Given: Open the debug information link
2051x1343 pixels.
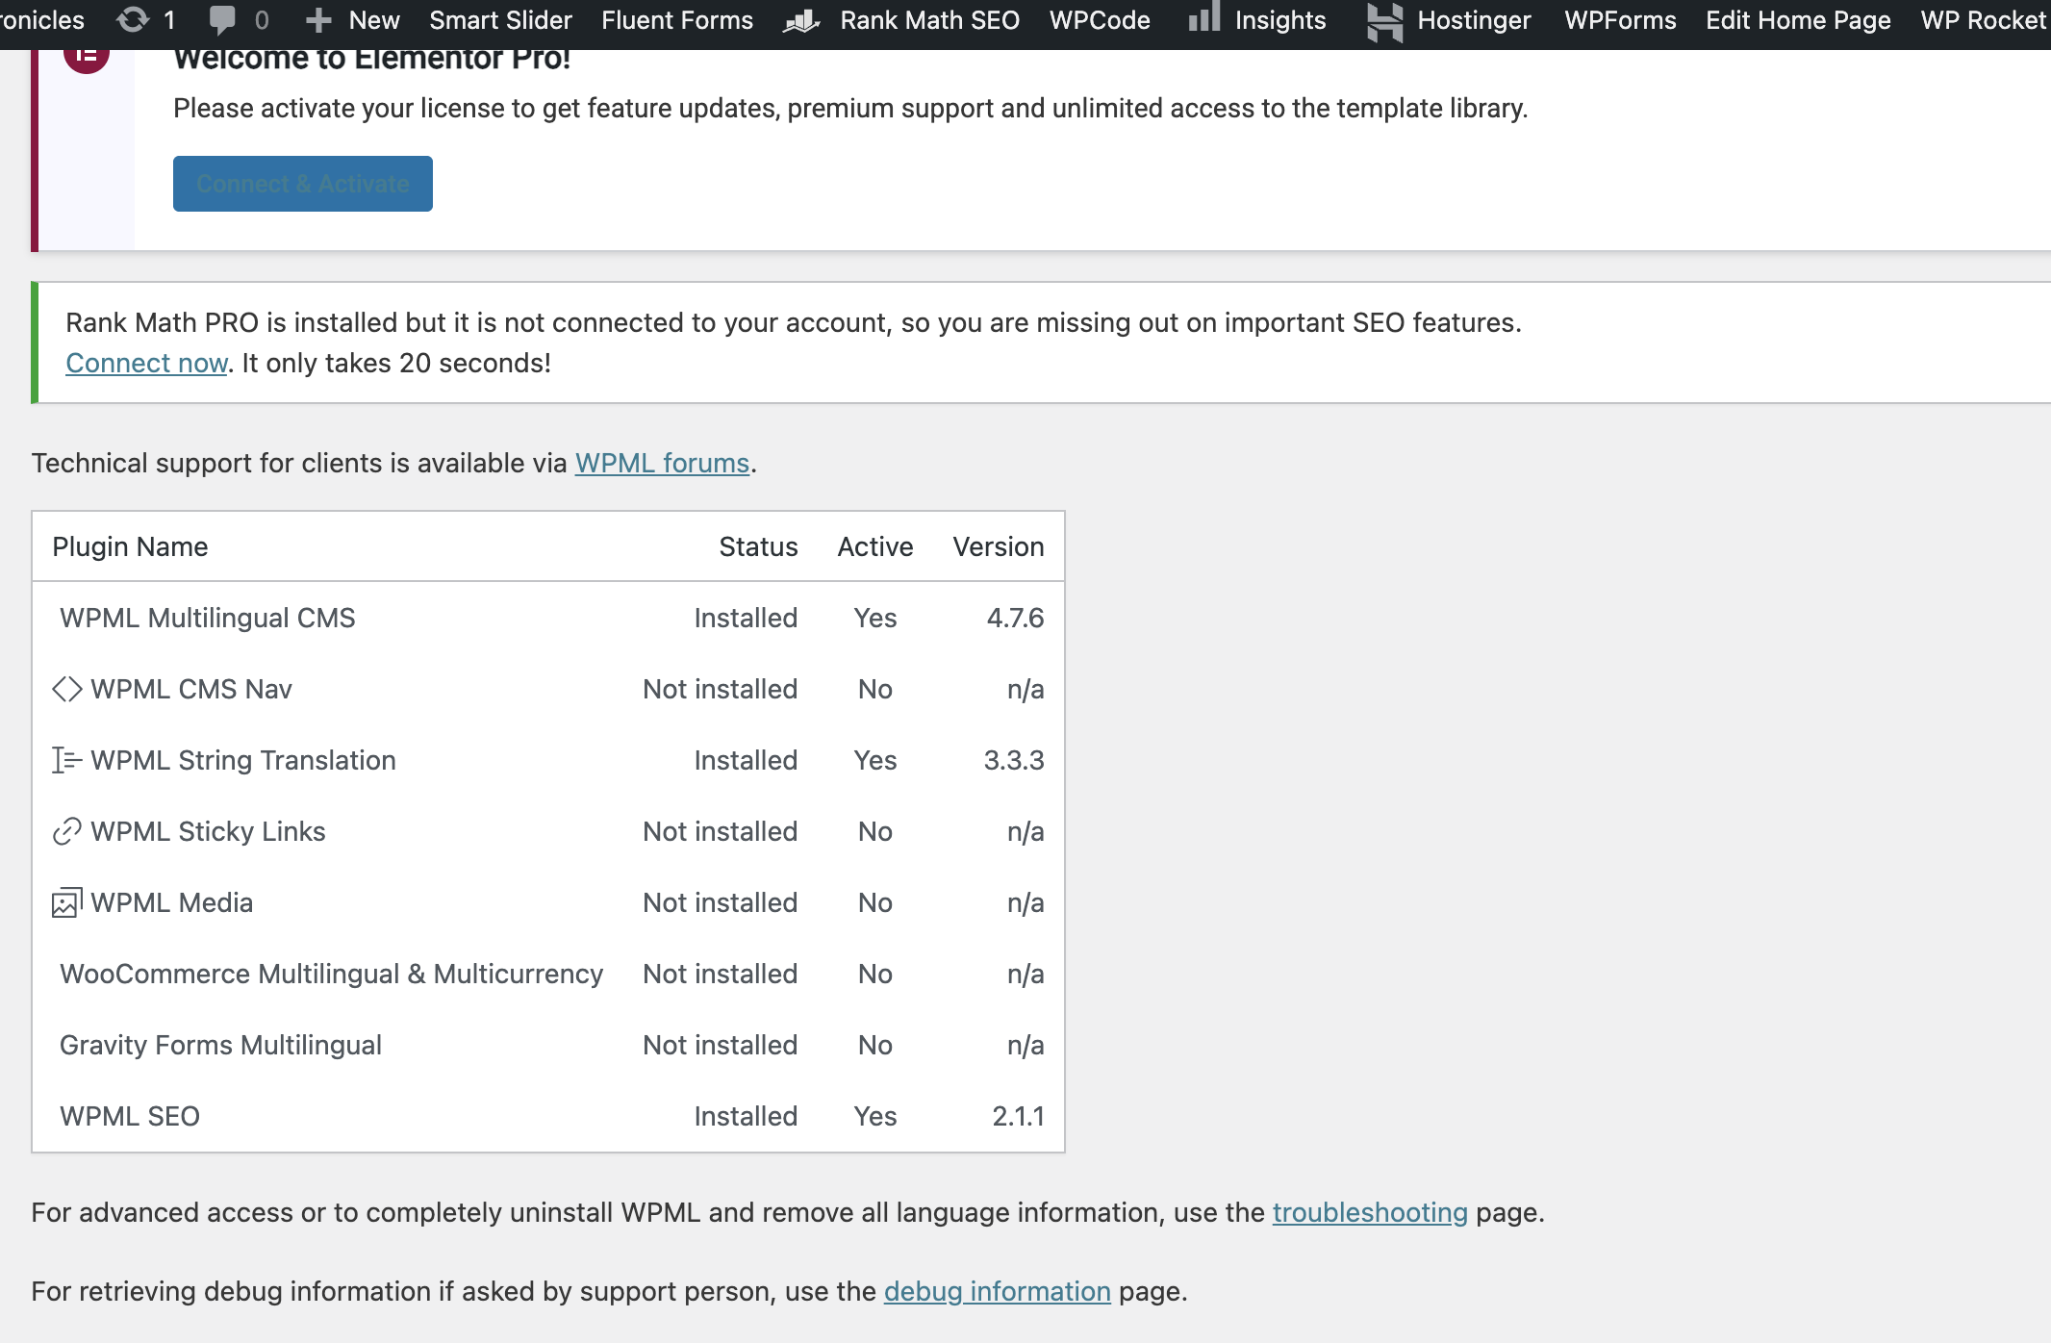Looking at the screenshot, I should [x=997, y=1291].
